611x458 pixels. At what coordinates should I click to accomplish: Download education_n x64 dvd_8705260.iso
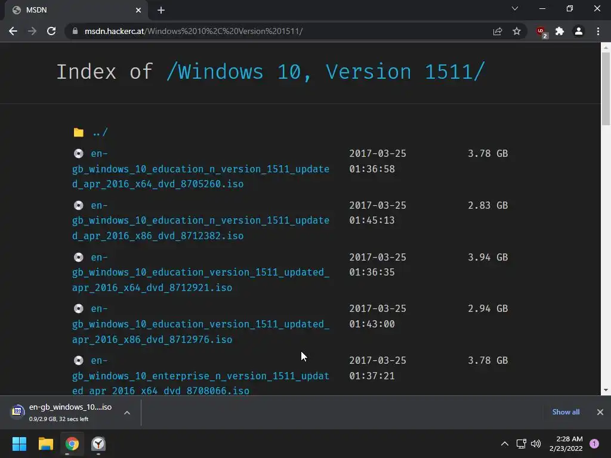200,169
